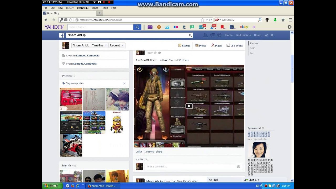Click the Yahoo toolbar search magnifier button
The image size is (336, 189).
coord(137,27)
